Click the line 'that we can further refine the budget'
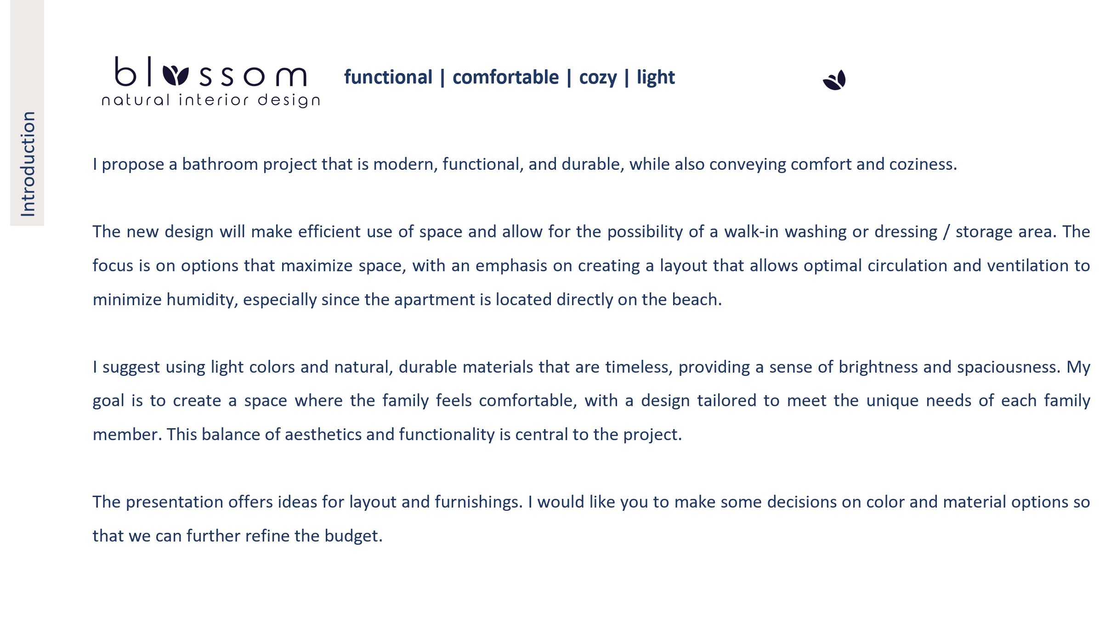The image size is (1105, 626). (x=238, y=536)
